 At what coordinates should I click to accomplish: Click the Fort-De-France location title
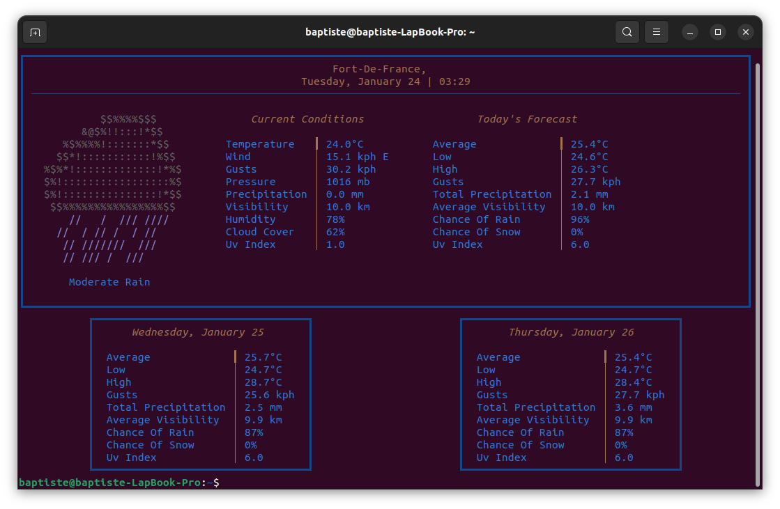(379, 69)
